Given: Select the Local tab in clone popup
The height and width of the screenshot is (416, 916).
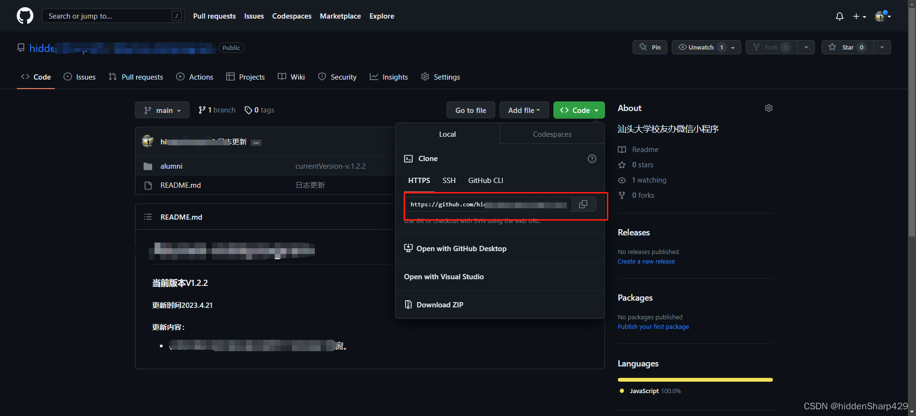Looking at the screenshot, I should 448,134.
